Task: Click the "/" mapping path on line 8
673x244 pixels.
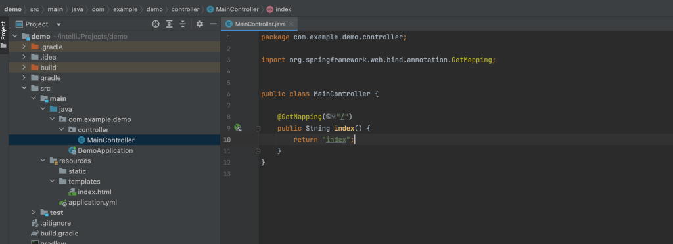Action: [342, 117]
